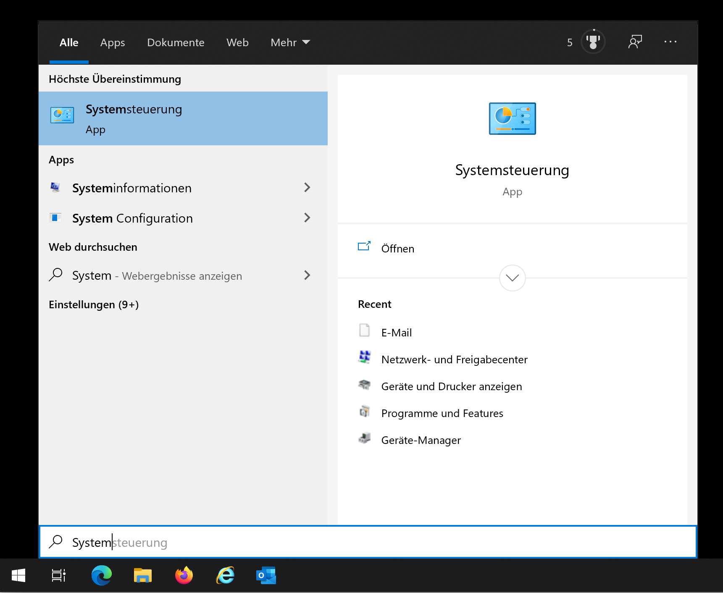Click the Systemsteuerung icon in the preview pane
Image resolution: width=723 pixels, height=593 pixels.
click(512, 119)
